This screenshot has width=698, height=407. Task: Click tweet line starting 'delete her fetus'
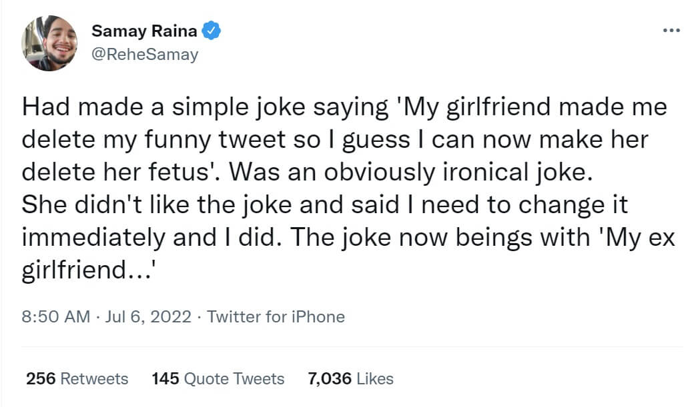click(x=307, y=173)
